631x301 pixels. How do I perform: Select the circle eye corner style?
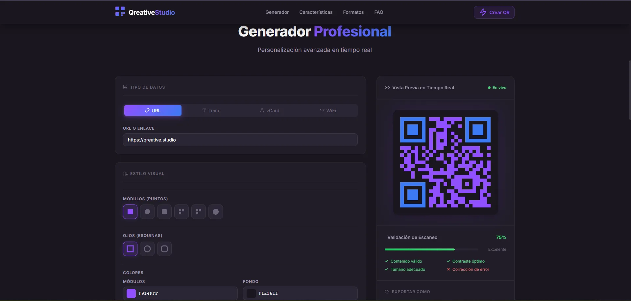tap(147, 249)
